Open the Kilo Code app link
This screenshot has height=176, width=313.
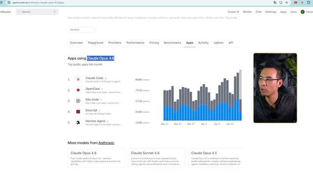click(x=92, y=100)
